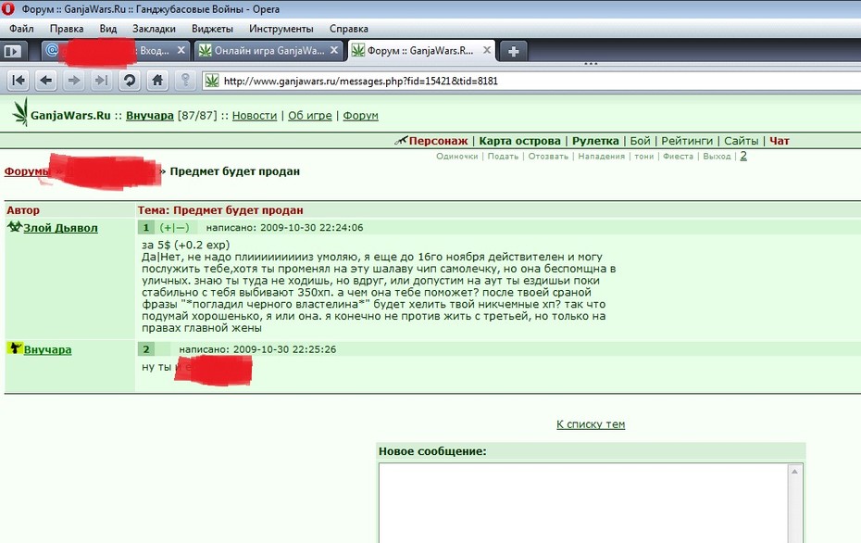Click the Wand password key button
Image resolution: width=861 pixels, height=543 pixels.
pos(185,81)
